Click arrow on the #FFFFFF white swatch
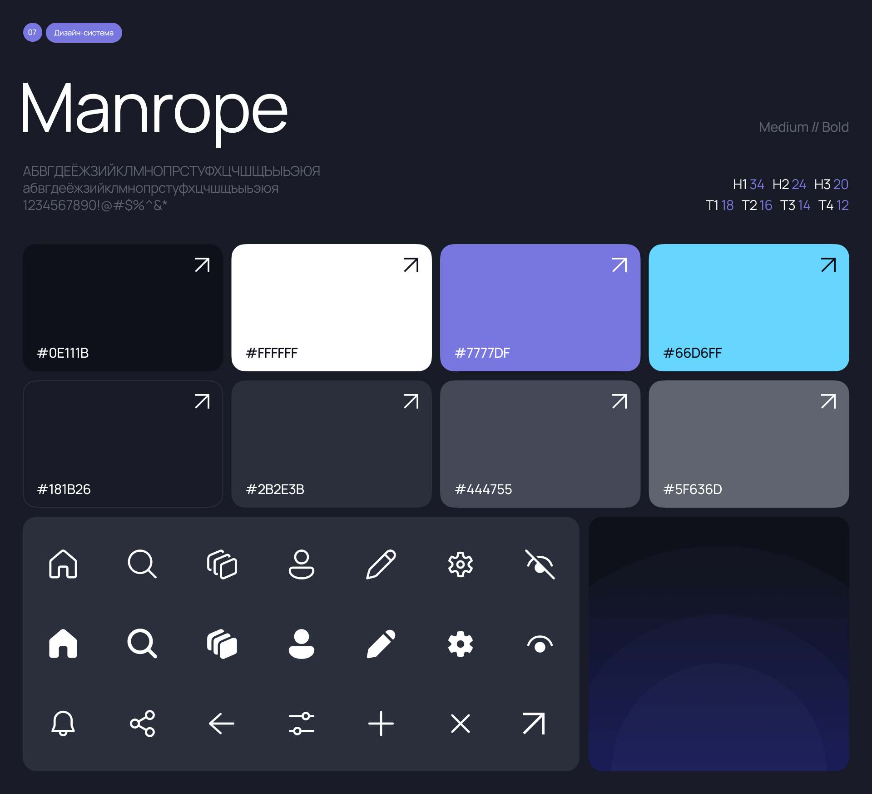 [411, 265]
